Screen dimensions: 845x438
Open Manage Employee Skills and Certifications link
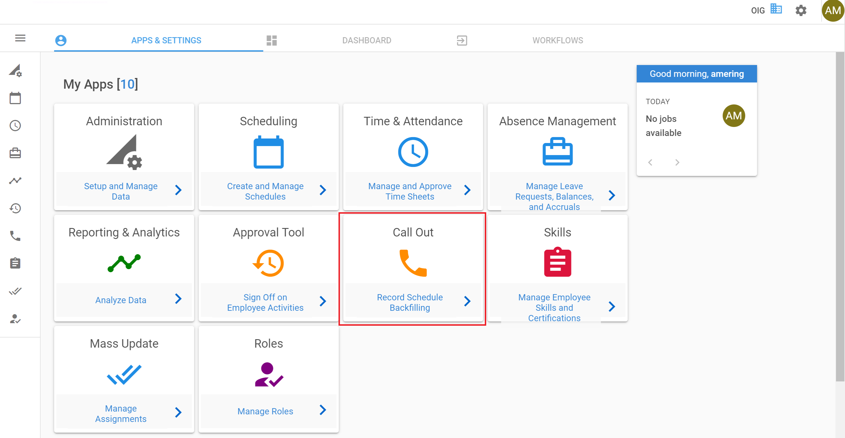pyautogui.click(x=554, y=307)
